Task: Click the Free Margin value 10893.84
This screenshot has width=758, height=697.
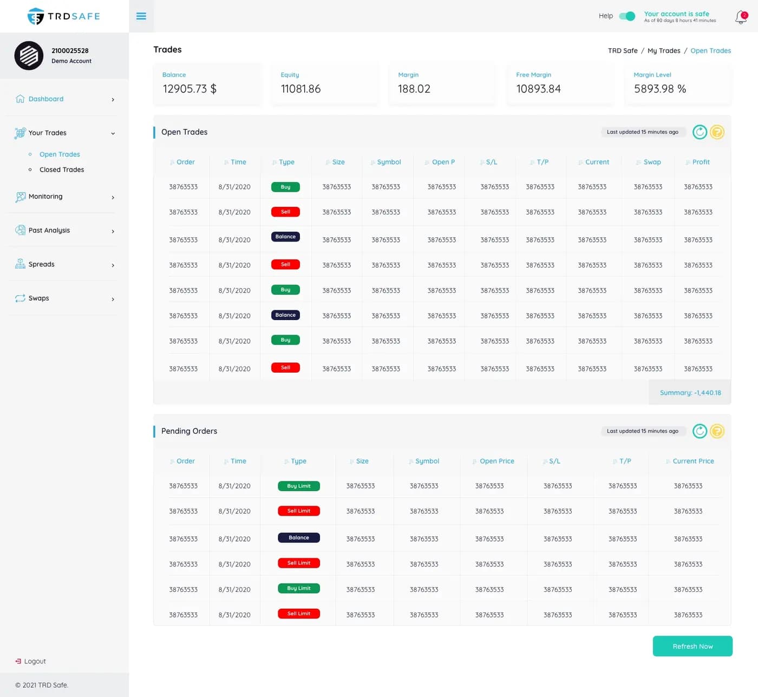Action: tap(538, 89)
